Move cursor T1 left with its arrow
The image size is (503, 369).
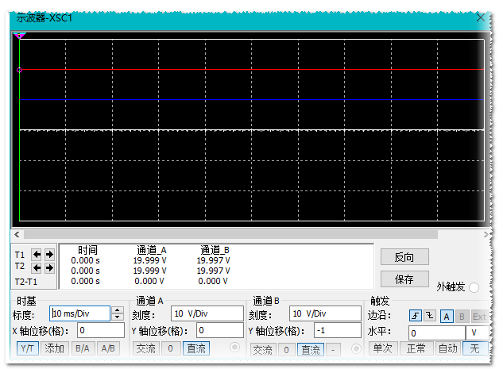coord(37,255)
